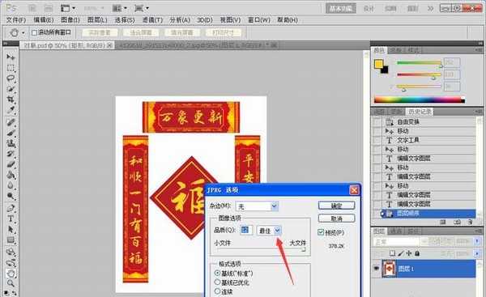Select the Eraser tool
486x297 pixels.
click(x=11, y=164)
